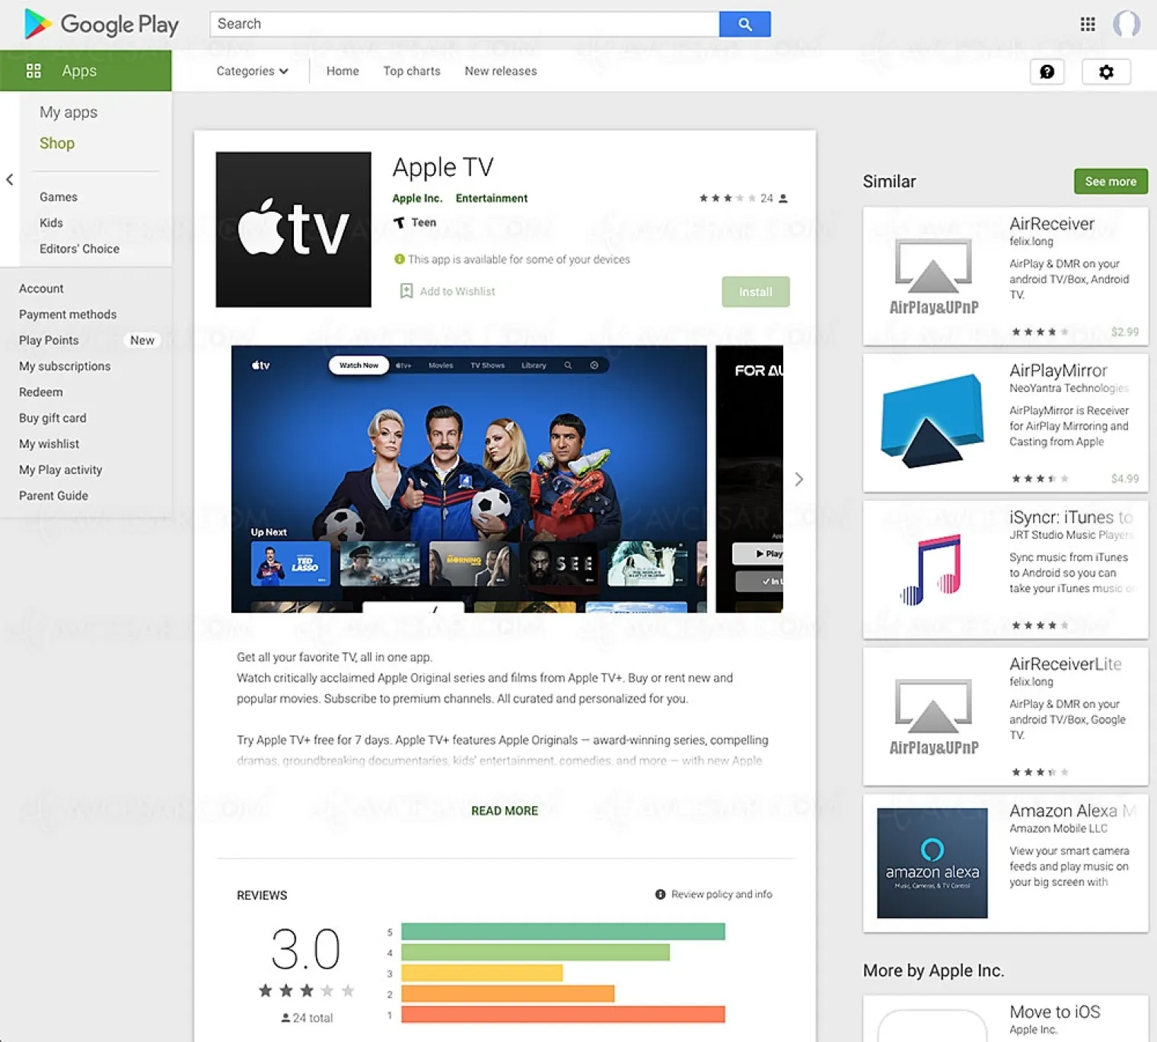Screen dimensions: 1157x1042
Task: Open the iSyncr: iTunes app title
Action: tap(1071, 518)
